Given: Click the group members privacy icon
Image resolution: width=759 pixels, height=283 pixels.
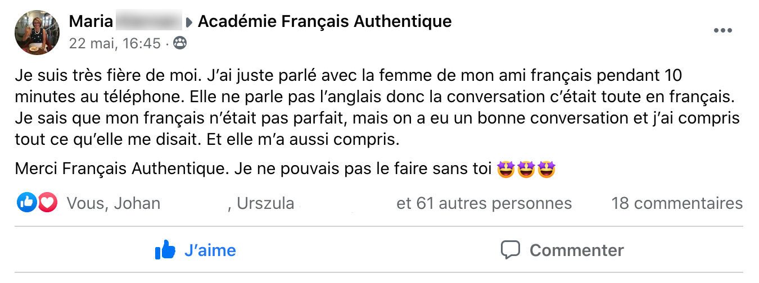Looking at the screenshot, I should [180, 43].
